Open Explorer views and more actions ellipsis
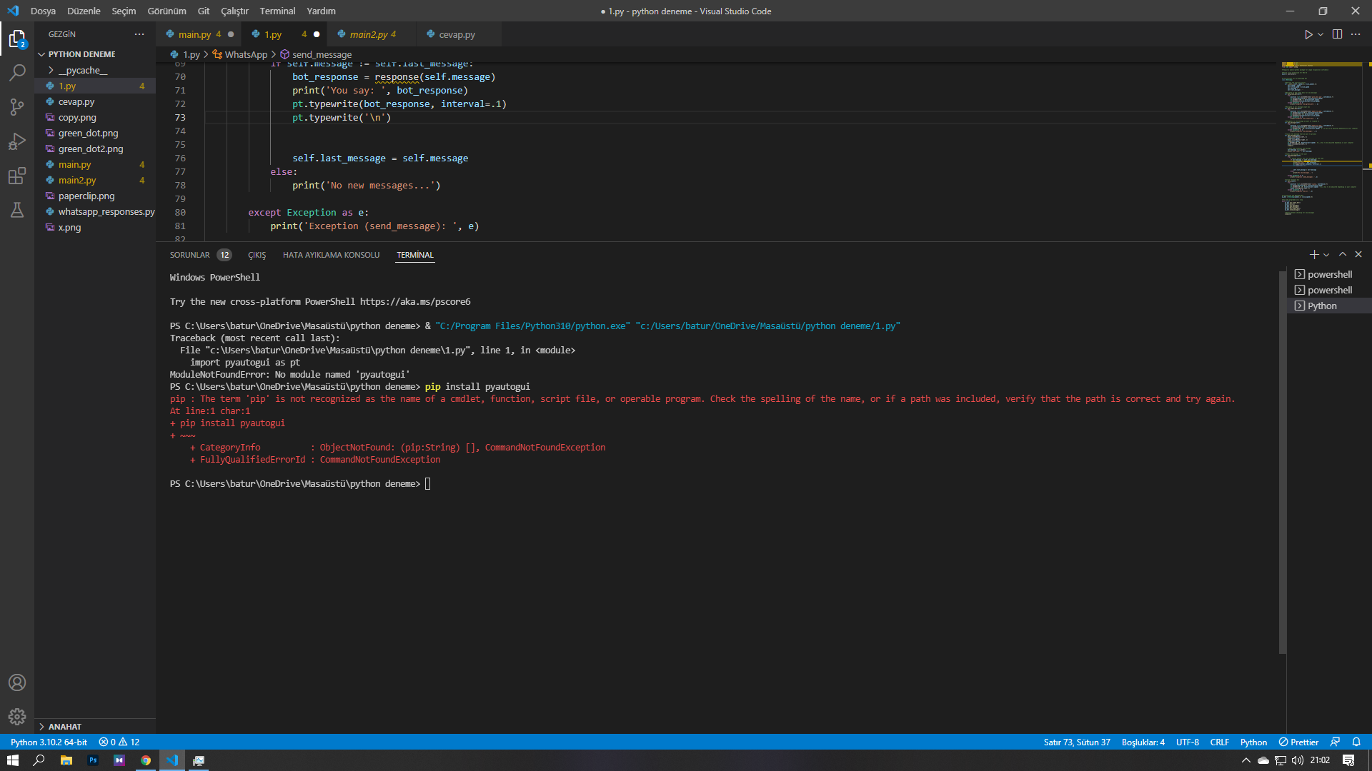Image resolution: width=1372 pixels, height=771 pixels. [x=139, y=34]
